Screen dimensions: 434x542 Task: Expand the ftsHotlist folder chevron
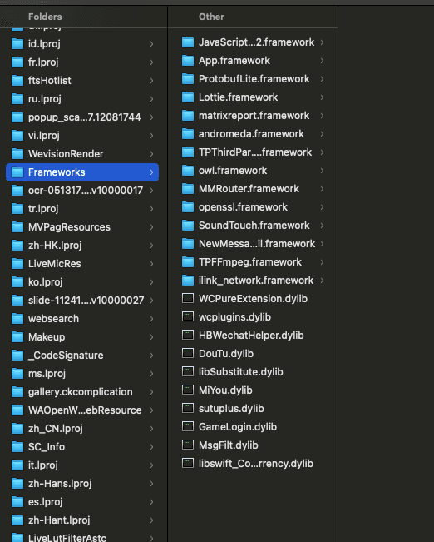point(151,81)
